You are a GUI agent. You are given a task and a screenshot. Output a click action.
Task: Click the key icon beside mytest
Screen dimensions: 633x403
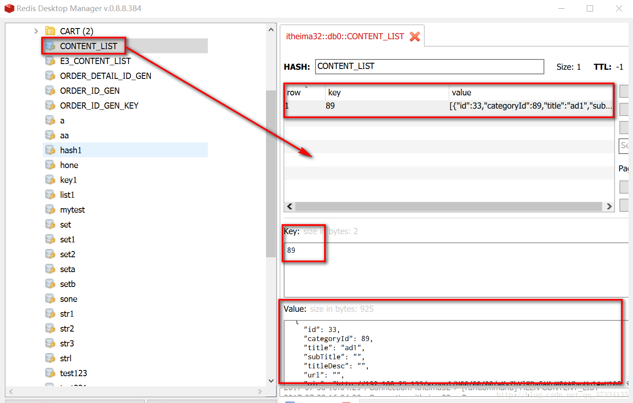click(50, 210)
